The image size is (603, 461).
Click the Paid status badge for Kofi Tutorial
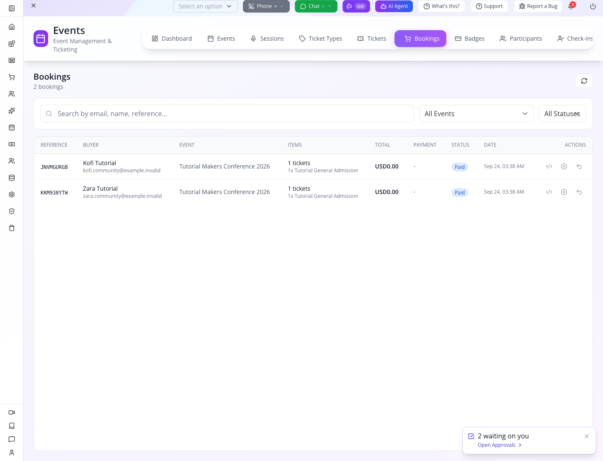click(x=459, y=167)
